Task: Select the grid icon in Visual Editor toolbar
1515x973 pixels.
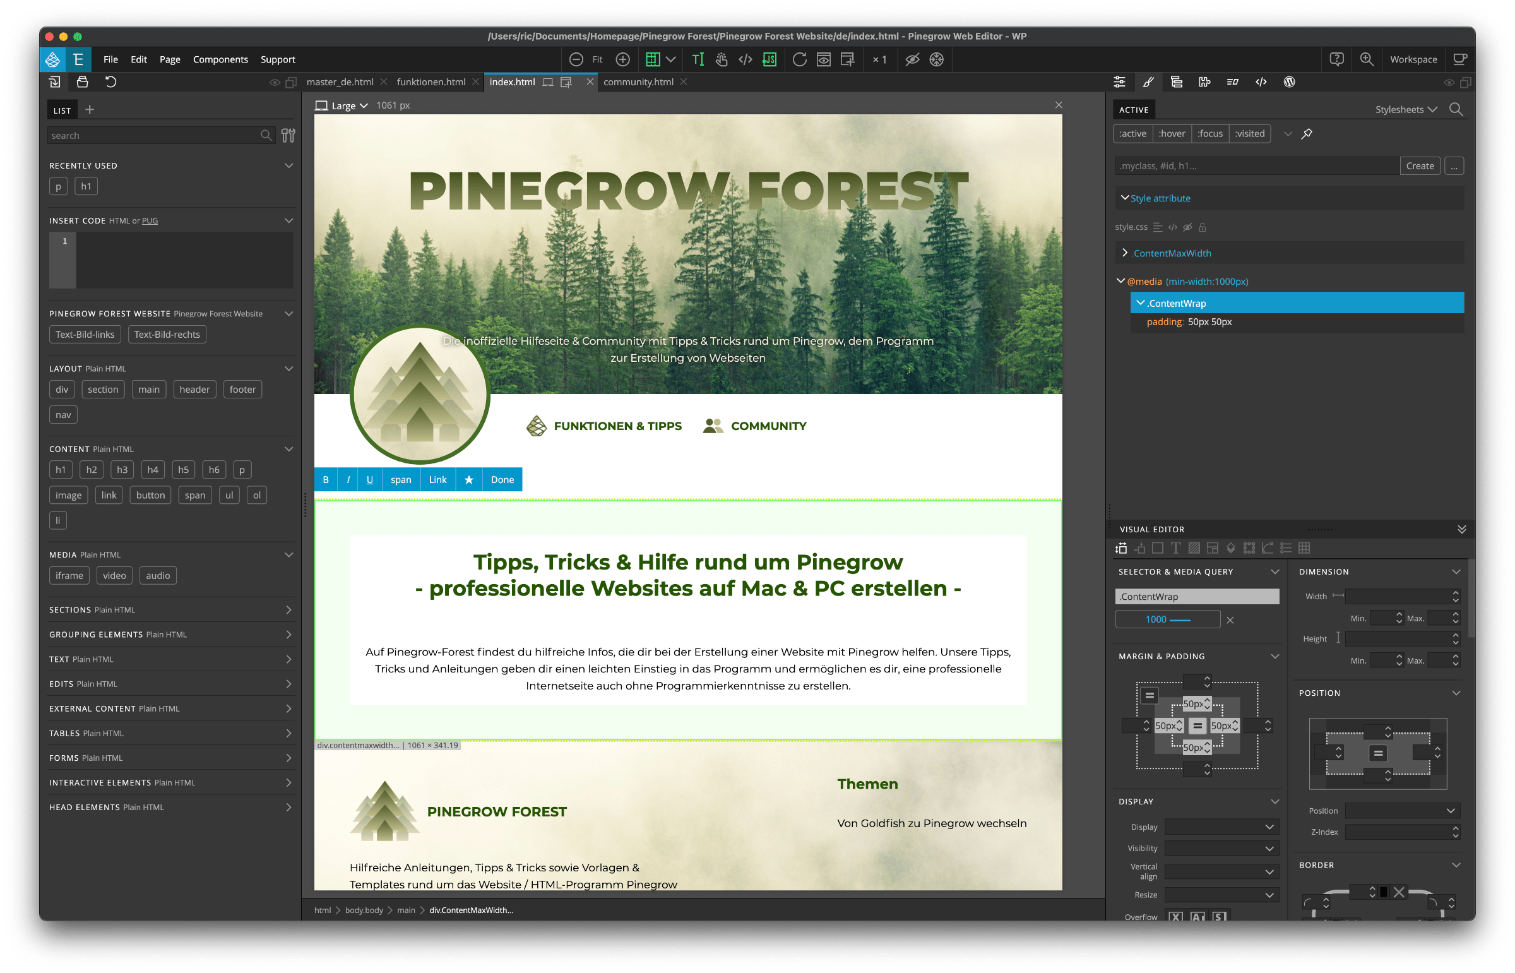Action: 1304,548
